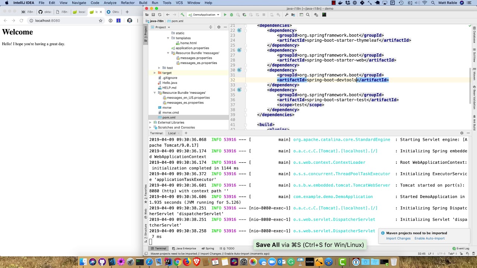Expand Scratches and Consoles node
Screen dimensions: 477x268
pyautogui.click(x=150, y=127)
